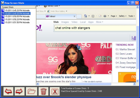The width and height of the screenshot is (140, 98).
Task: Open the Suggested Sites dropdown arrow
Action: [x=45, y=11]
